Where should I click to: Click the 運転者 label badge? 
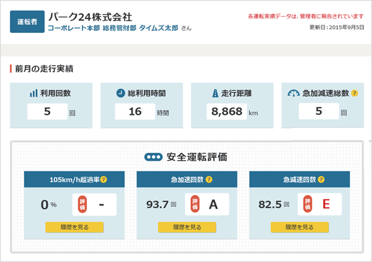coord(27,20)
